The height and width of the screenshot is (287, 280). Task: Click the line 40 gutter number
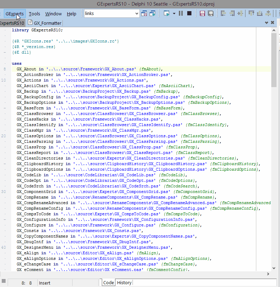3,247
